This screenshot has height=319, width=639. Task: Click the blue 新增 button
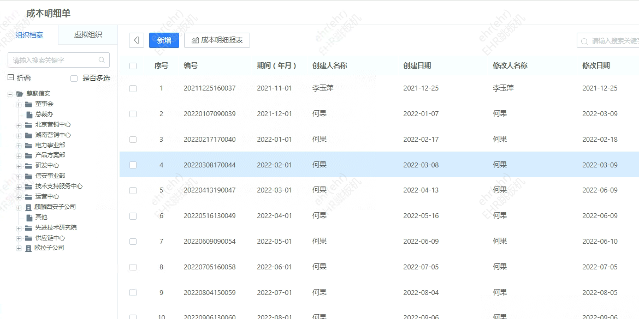pos(164,40)
